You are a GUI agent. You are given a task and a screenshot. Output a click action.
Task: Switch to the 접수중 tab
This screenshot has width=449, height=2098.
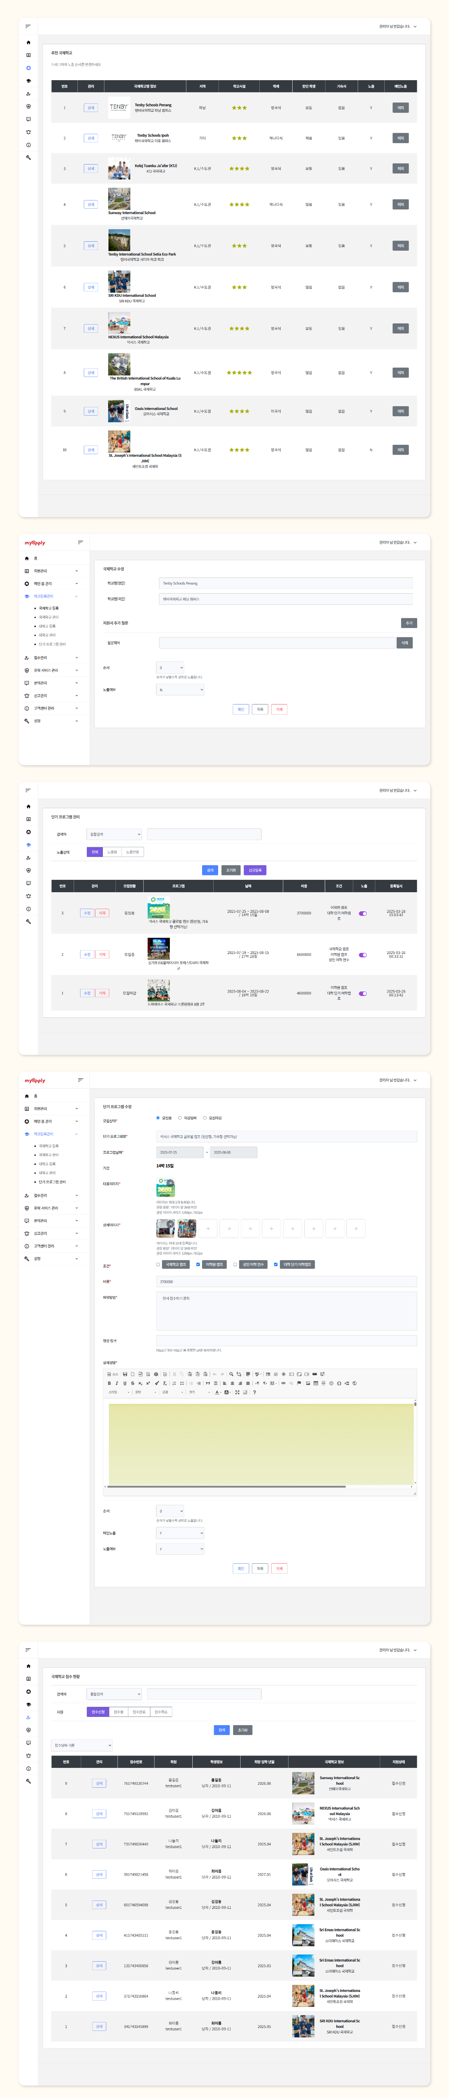pos(119,1712)
